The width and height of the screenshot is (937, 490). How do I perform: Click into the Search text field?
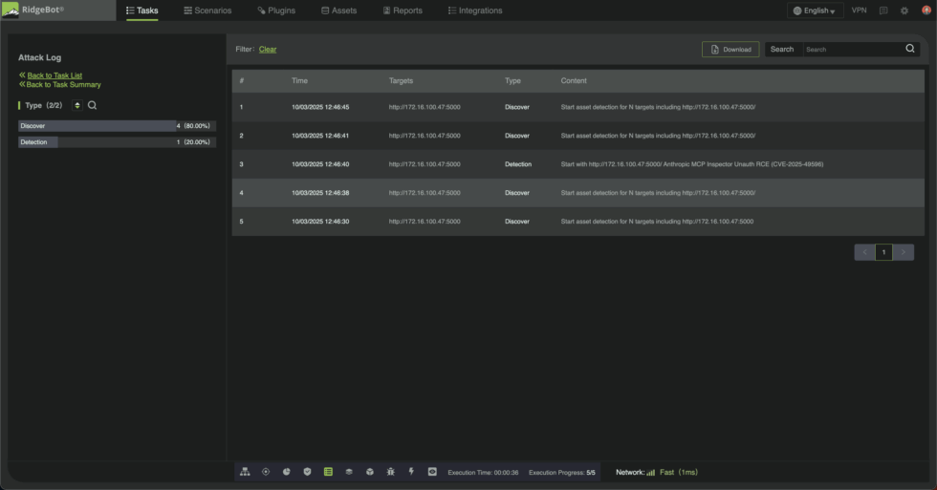click(851, 49)
